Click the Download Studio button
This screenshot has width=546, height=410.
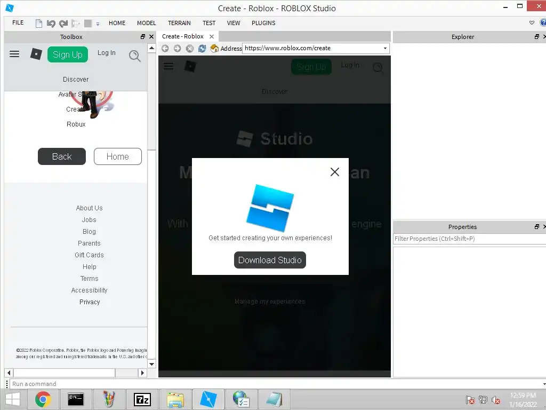click(x=270, y=260)
